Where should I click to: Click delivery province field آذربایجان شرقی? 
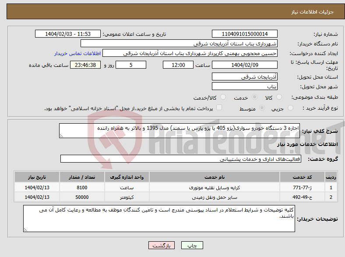[x=244, y=76]
